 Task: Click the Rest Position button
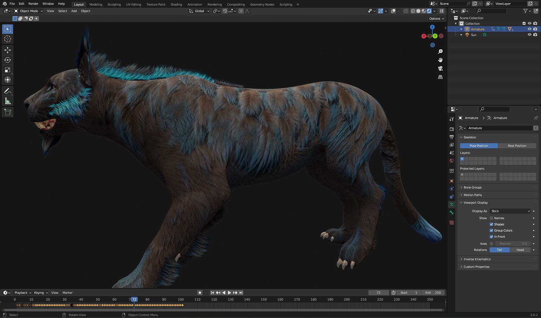[517, 146]
